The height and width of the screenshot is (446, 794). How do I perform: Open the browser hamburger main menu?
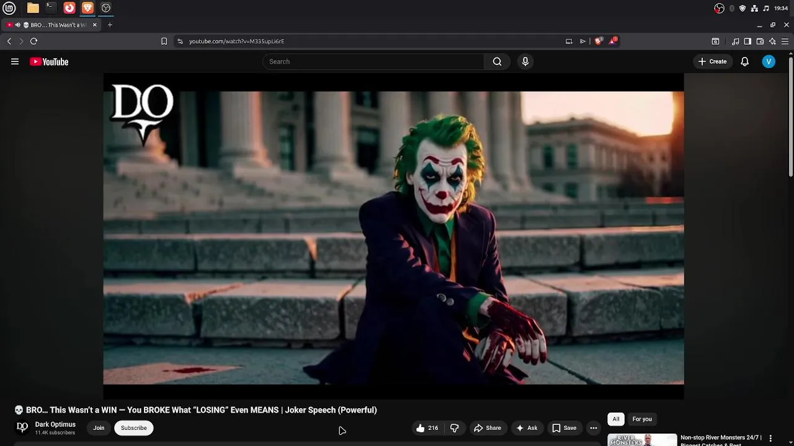[x=785, y=41]
